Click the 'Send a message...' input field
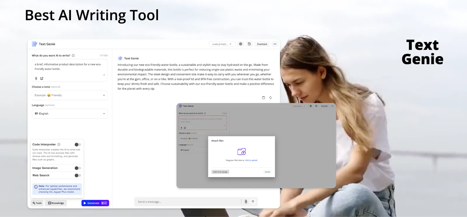467x217 pixels. [x=188, y=202]
